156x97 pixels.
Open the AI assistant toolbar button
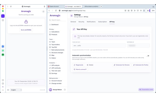pos(153,11)
